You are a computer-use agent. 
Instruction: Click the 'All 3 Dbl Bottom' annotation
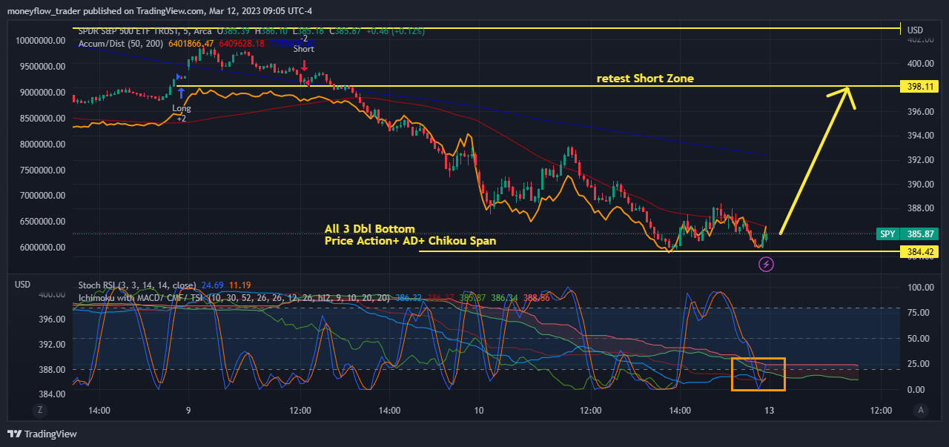[x=370, y=228]
